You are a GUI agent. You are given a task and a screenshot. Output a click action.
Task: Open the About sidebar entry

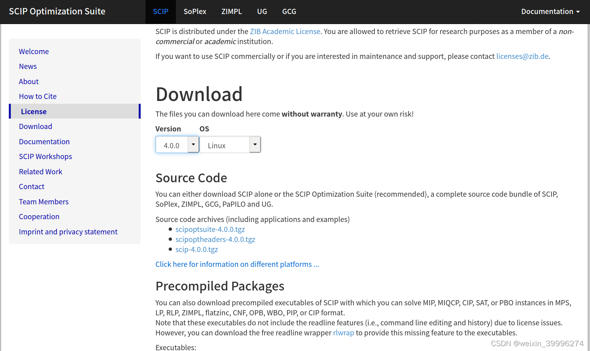click(x=29, y=81)
